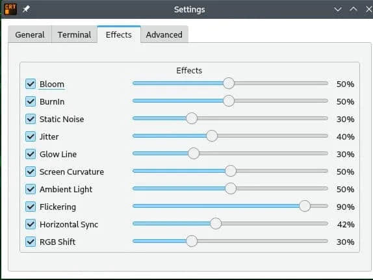
Task: Toggle the RGB Shift checkbox
Action: [x=31, y=242]
